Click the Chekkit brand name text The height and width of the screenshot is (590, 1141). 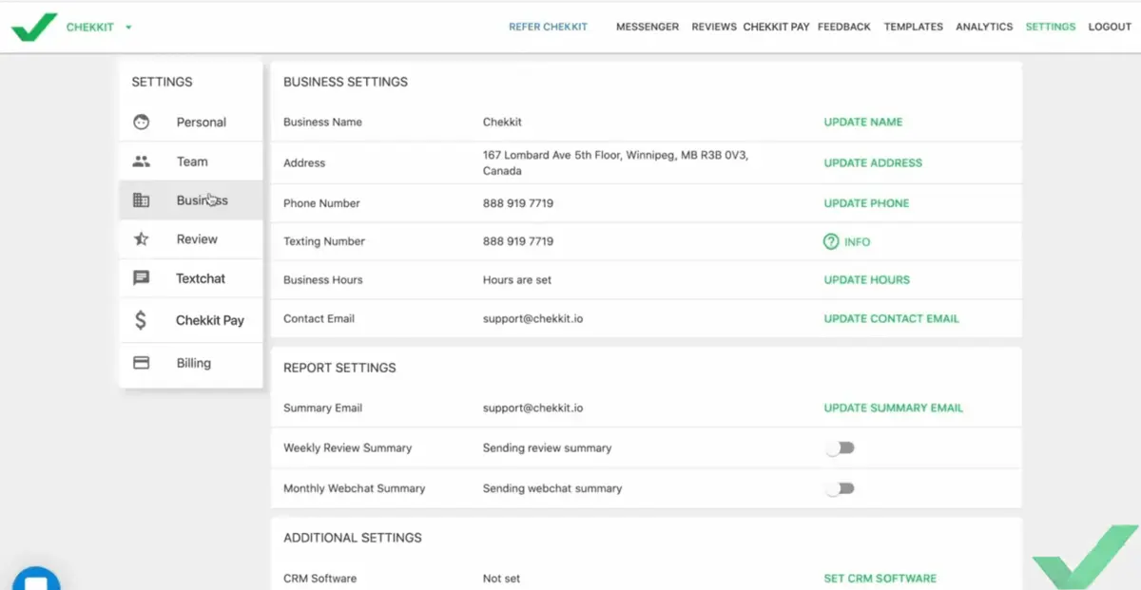point(90,28)
